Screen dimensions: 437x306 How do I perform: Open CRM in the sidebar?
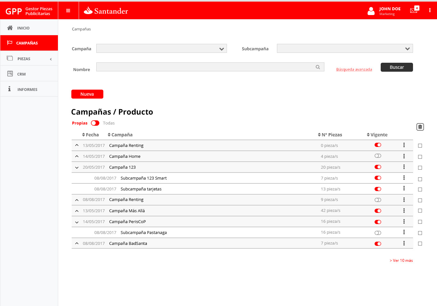coord(29,74)
